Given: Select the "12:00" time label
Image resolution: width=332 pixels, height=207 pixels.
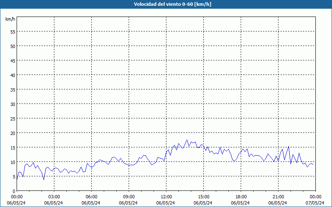Looking at the screenshot, I should [x=166, y=197].
